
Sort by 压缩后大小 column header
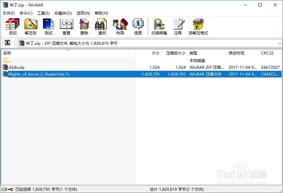[x=174, y=53]
